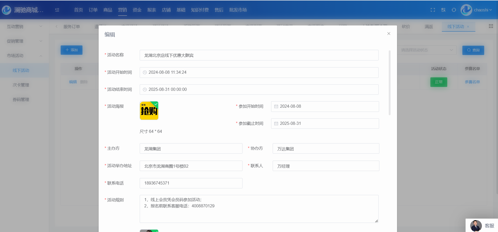The image size is (498, 232).
Task: Collapse the 市场活动 sidebar group
Action: click(24, 56)
